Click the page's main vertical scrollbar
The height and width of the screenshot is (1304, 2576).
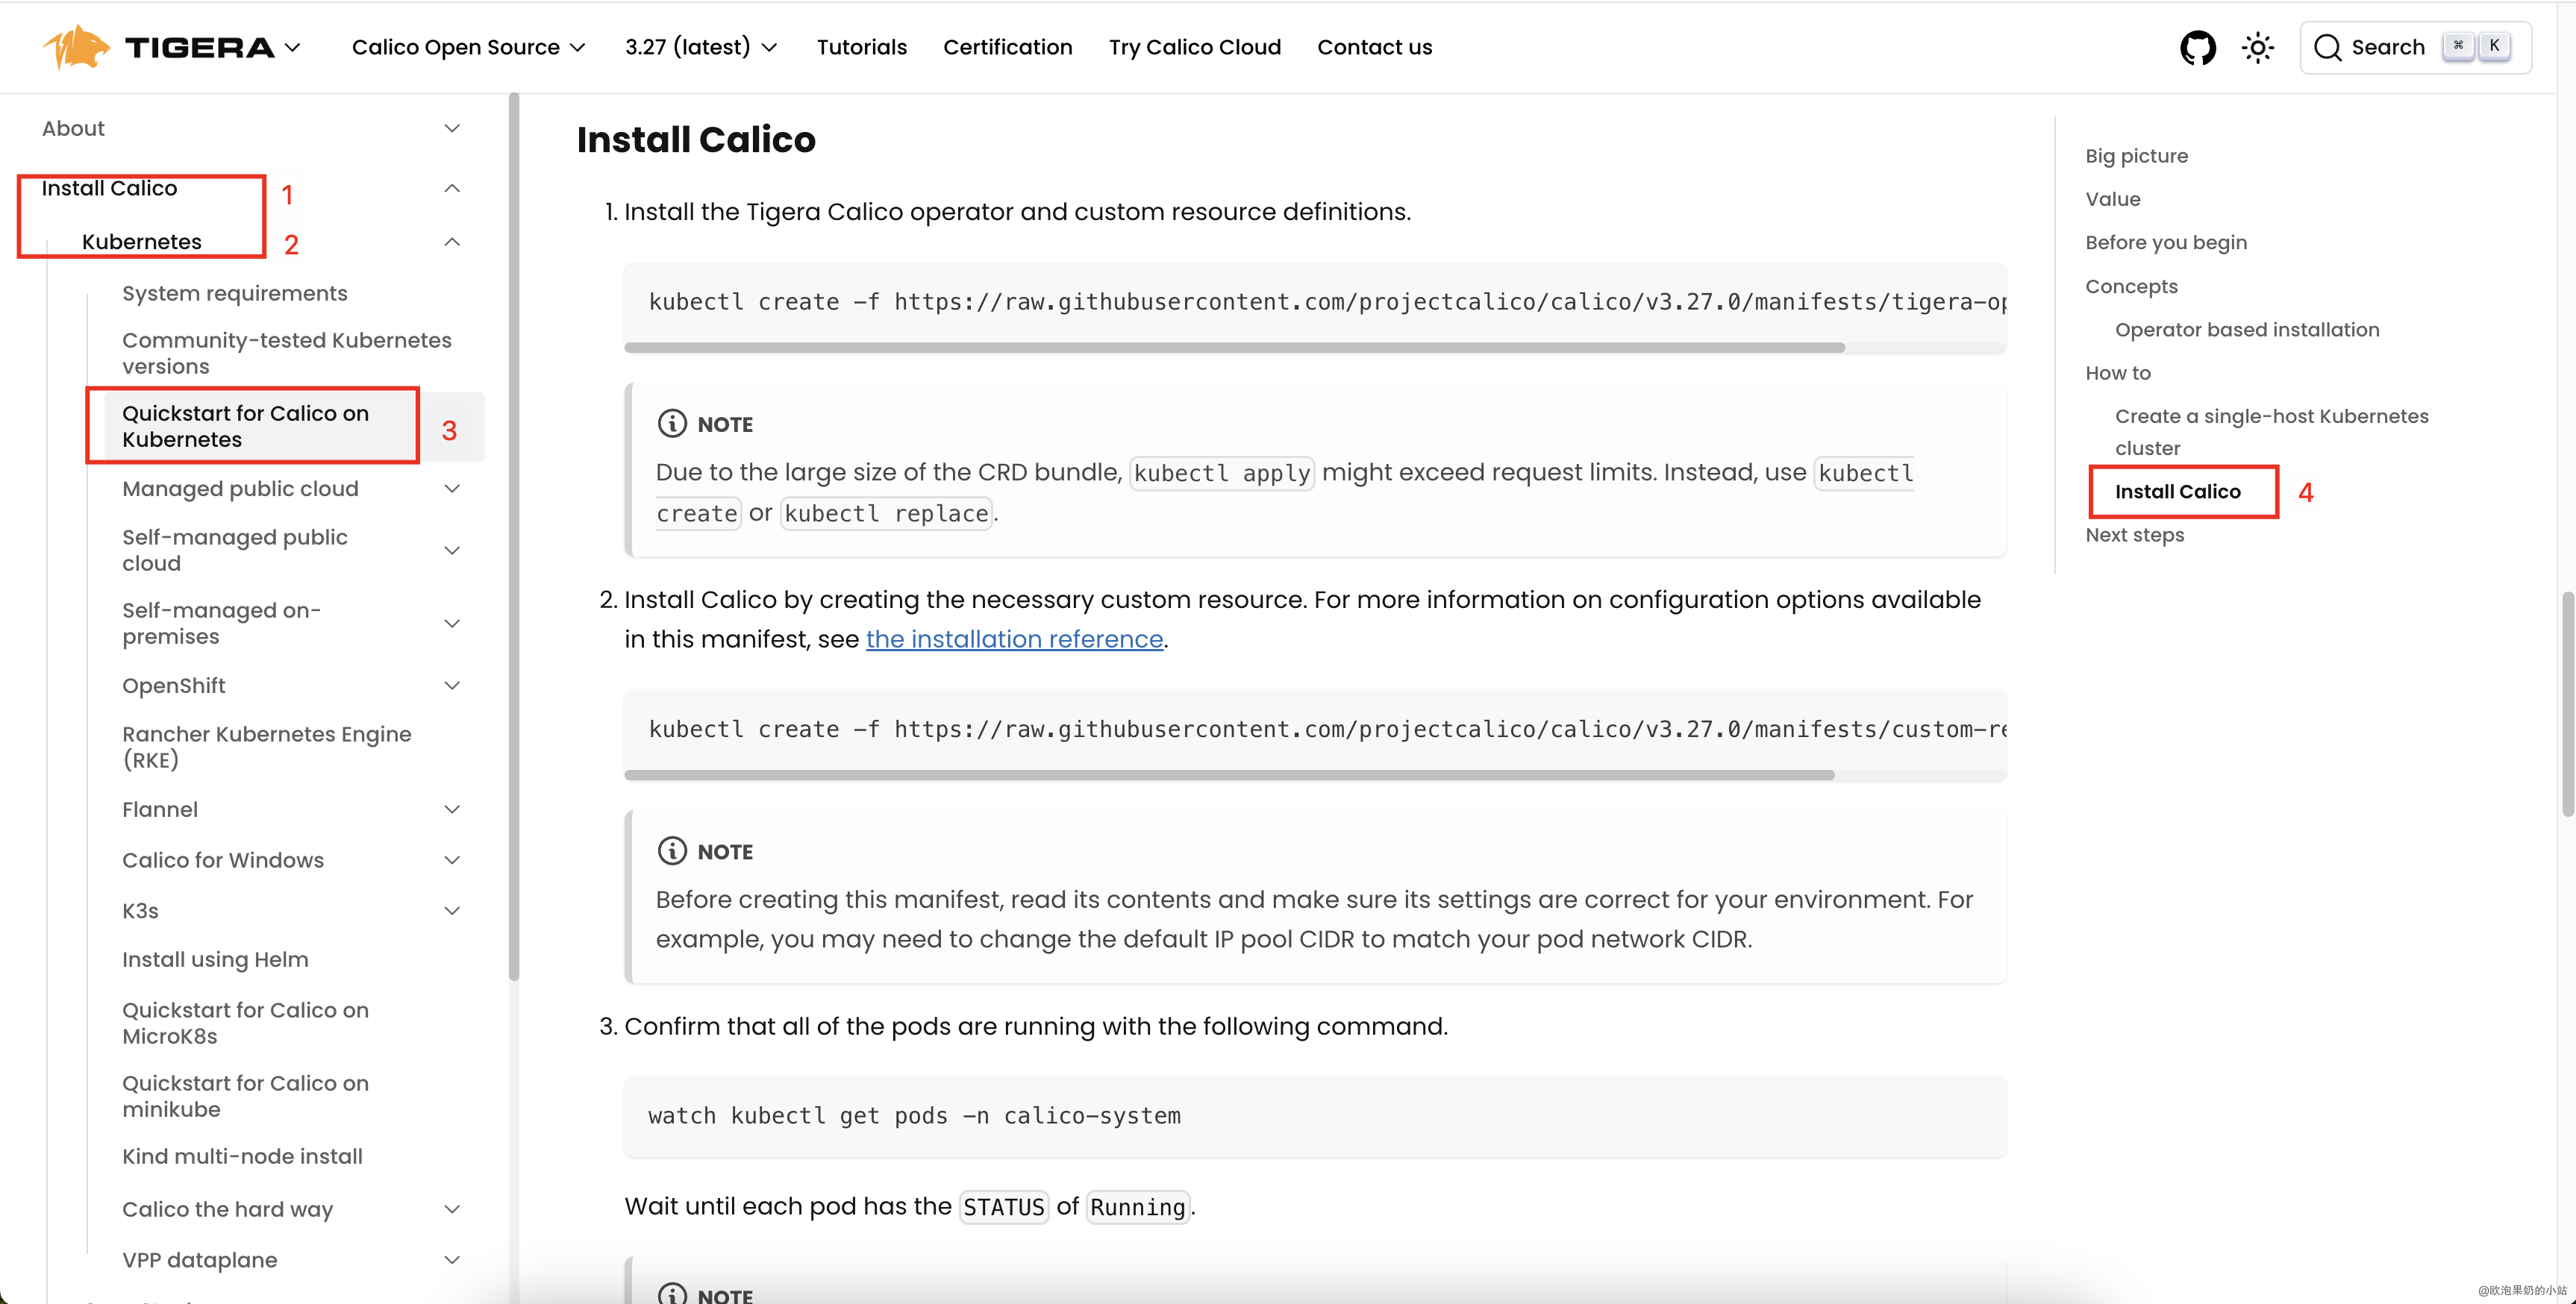coord(2567,704)
